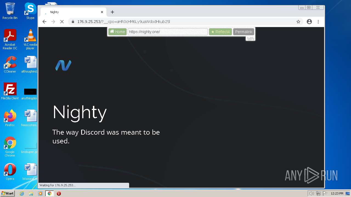
Task: Edit the nighty.one proxy URL field
Action: click(168, 32)
